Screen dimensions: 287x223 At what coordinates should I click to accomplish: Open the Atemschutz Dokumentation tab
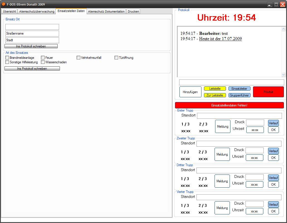[x=106, y=11]
